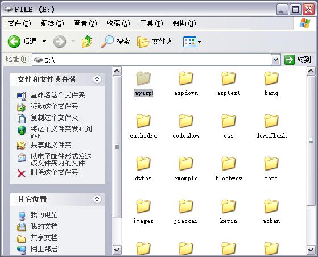
Task: Select the myasp folder icon
Action: pos(143,78)
